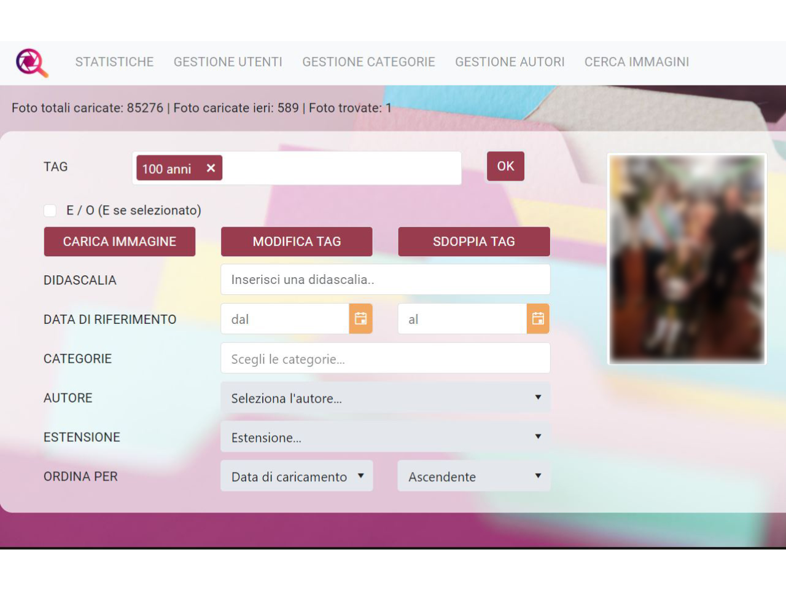Open the 'al' date calendar picker
Screen dimensions: 786x590
[x=538, y=319]
